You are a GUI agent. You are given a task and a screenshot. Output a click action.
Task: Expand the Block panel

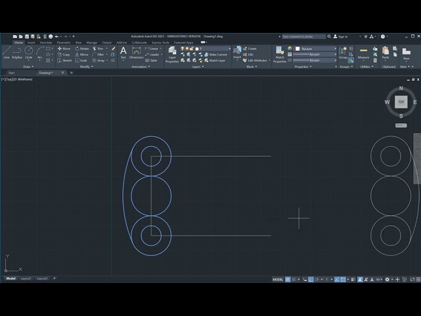pyautogui.click(x=251, y=66)
